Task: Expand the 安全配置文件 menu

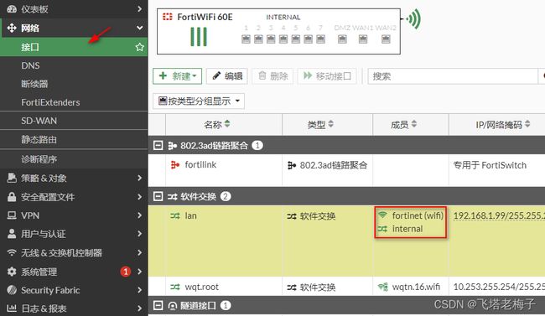Action: pyautogui.click(x=74, y=197)
